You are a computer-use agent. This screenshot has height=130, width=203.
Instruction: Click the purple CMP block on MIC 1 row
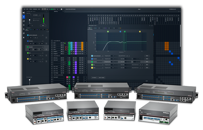coord(76,43)
